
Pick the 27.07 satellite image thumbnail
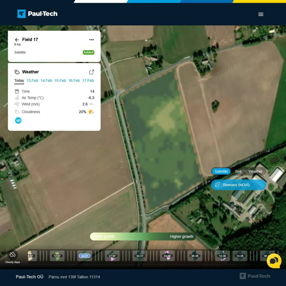click(x=112, y=256)
